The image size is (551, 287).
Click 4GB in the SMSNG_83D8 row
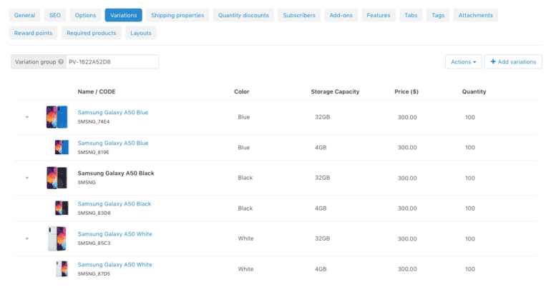pyautogui.click(x=321, y=208)
